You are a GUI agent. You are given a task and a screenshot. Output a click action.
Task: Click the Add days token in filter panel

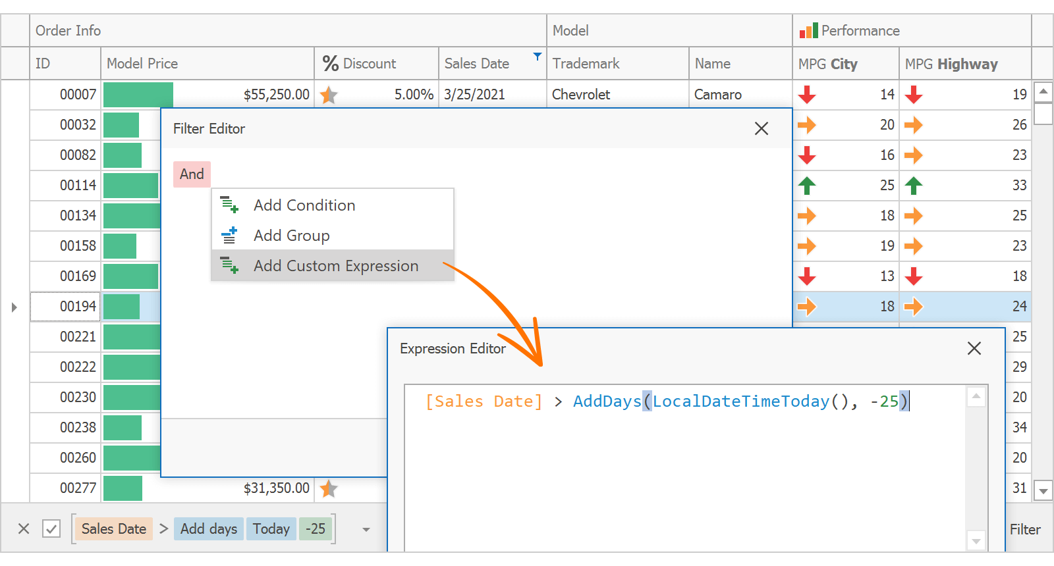(209, 528)
